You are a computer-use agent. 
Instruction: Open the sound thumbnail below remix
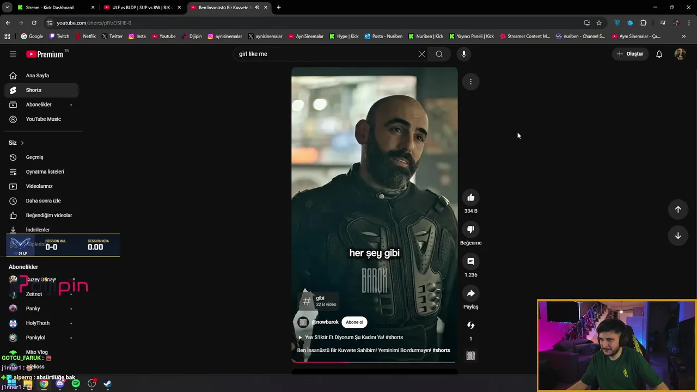pyautogui.click(x=471, y=356)
